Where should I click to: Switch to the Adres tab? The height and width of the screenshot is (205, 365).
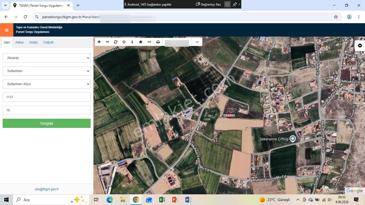(20, 42)
